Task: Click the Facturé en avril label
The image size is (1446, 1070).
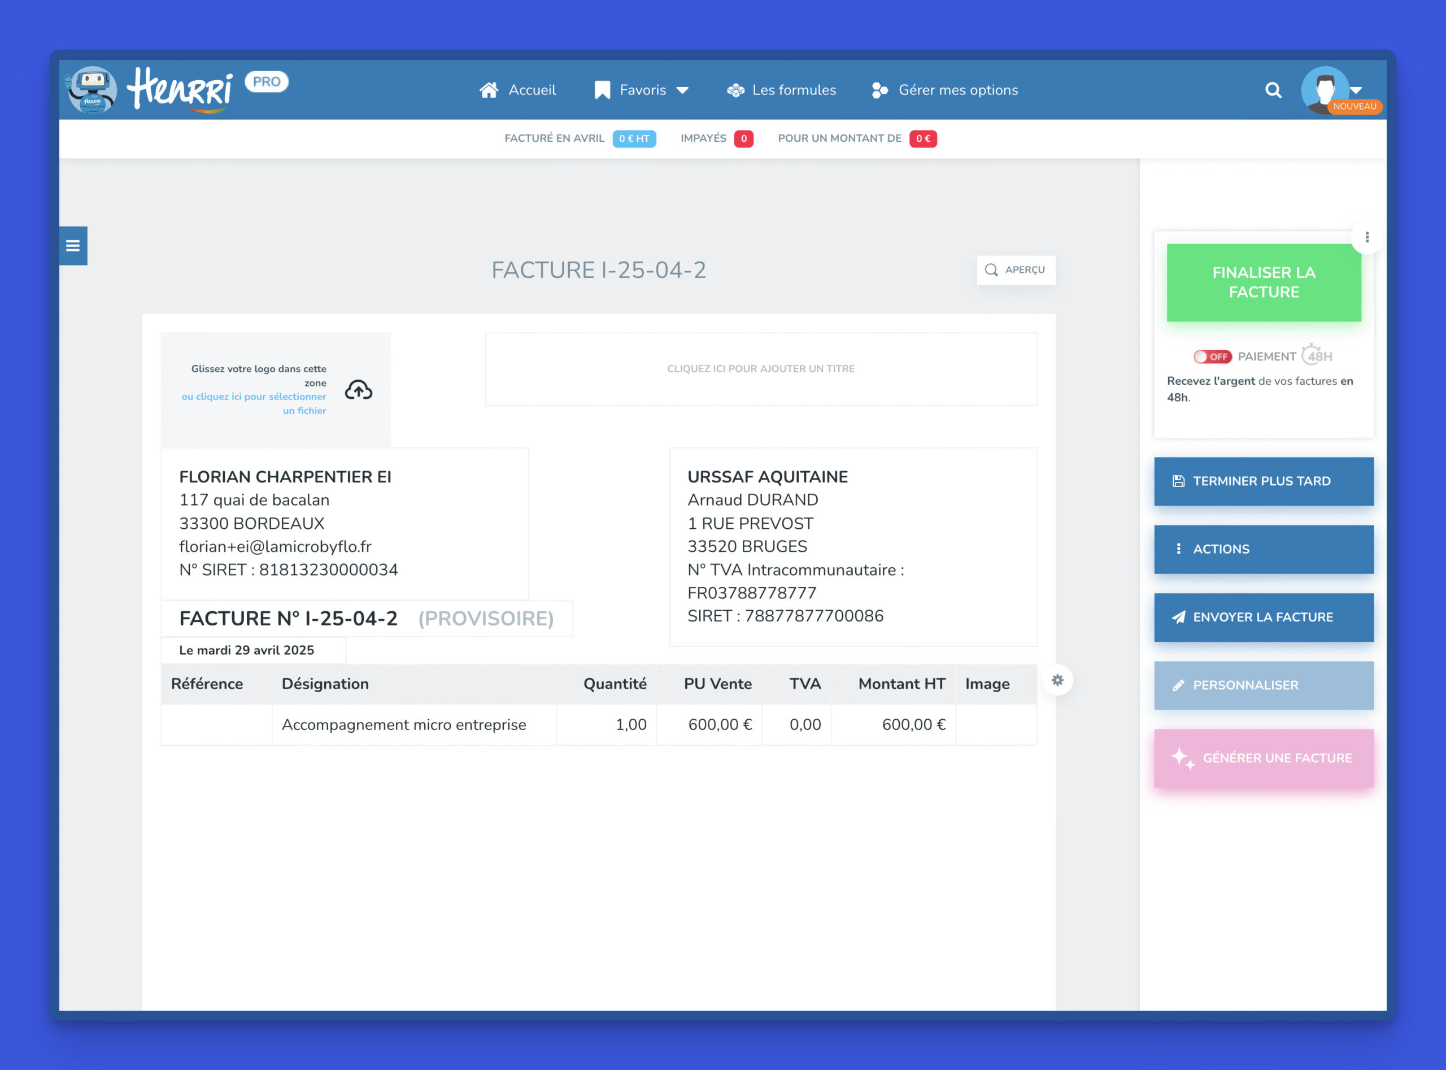Action: 554,138
